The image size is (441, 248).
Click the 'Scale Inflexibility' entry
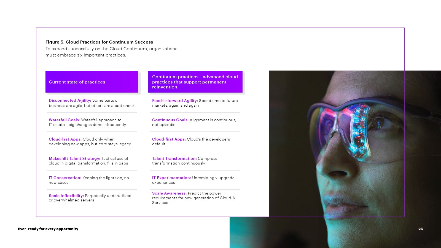(x=90, y=198)
